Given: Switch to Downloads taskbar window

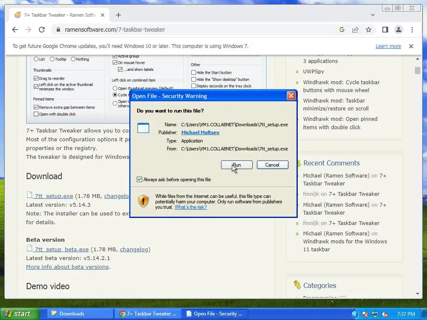Looking at the screenshot, I should (x=80, y=314).
